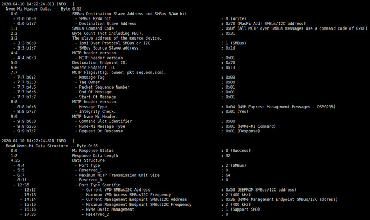Click the 'SMBus R/W# bit' field label

click(95, 18)
